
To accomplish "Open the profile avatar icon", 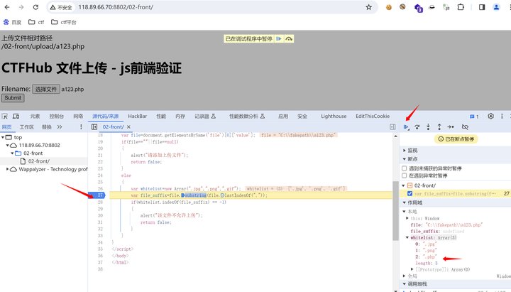I will (496, 7).
